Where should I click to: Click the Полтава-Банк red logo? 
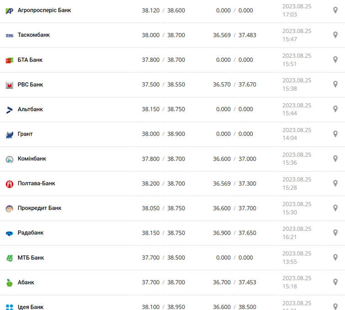tap(9, 184)
